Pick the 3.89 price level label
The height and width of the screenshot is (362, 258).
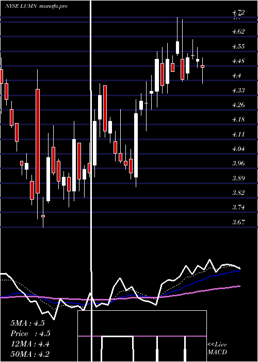pos(238,178)
